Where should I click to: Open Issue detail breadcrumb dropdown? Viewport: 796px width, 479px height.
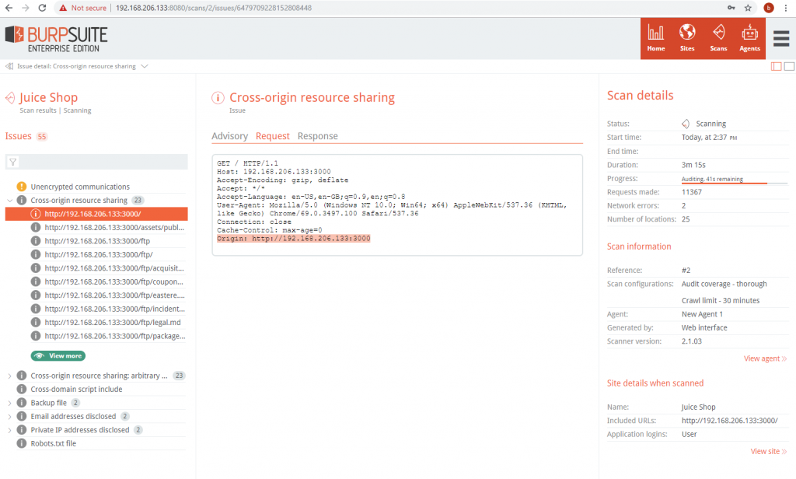(145, 67)
